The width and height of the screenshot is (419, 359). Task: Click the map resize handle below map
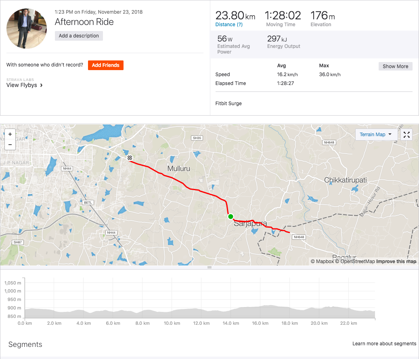pos(209,267)
